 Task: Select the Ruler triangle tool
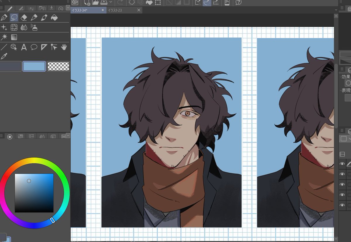pos(44,47)
